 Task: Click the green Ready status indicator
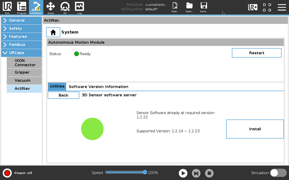coord(76,54)
